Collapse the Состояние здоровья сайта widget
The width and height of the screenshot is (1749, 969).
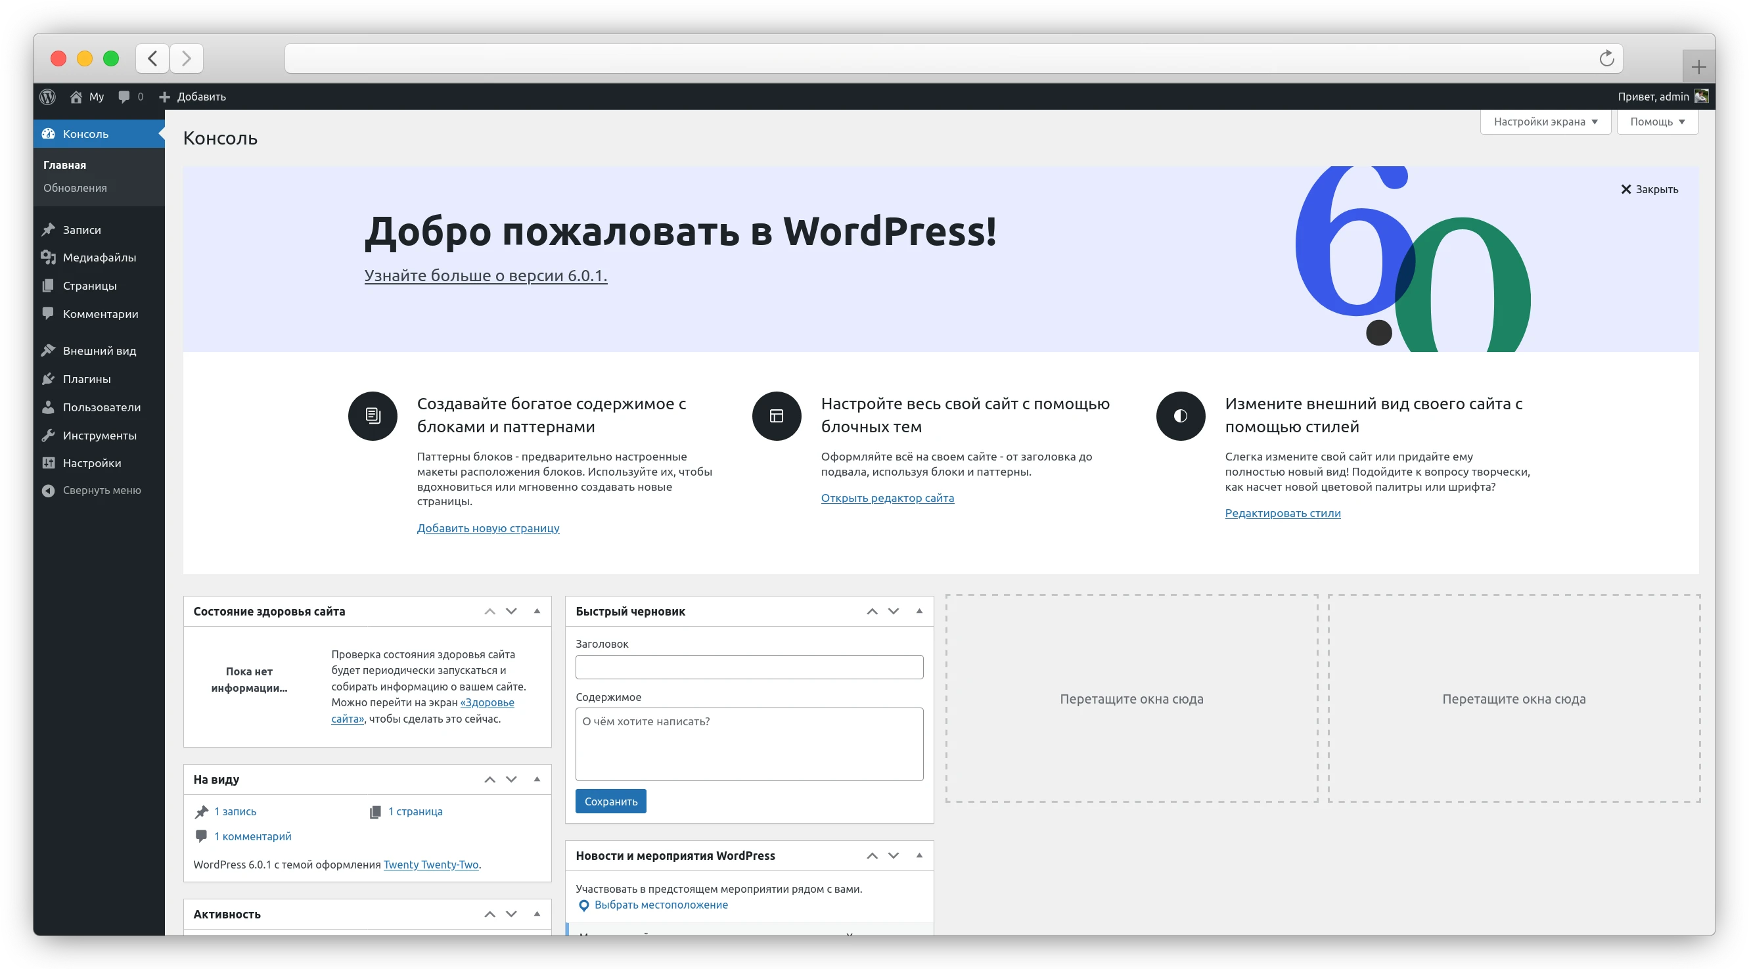(537, 610)
